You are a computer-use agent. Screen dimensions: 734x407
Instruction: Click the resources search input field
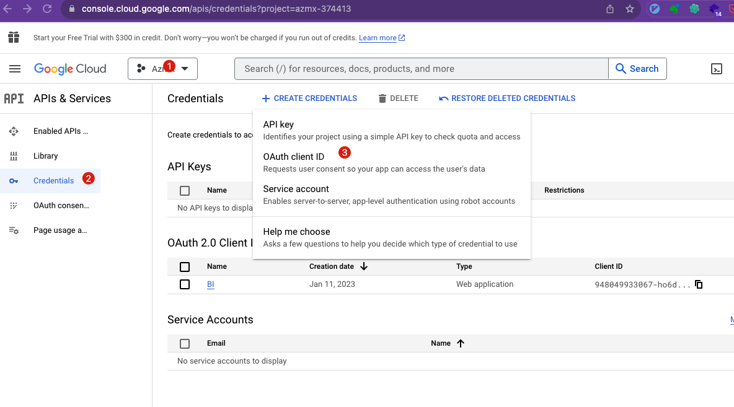pos(420,69)
